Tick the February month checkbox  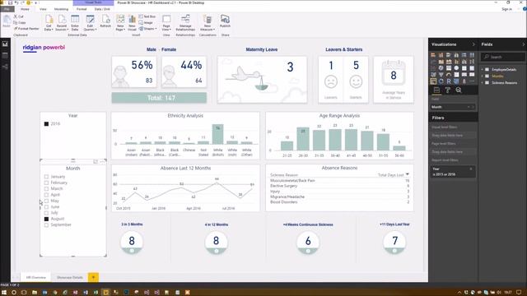coord(46,183)
